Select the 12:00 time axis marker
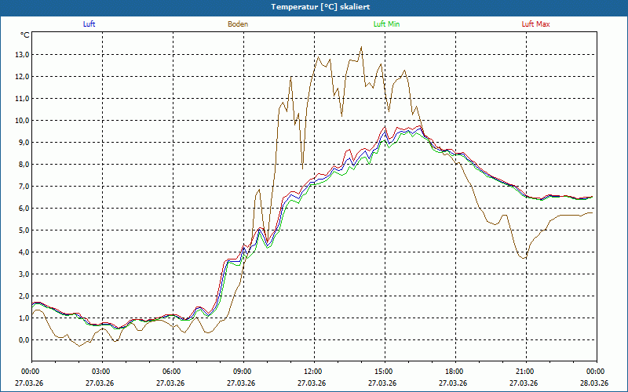 tap(312, 372)
